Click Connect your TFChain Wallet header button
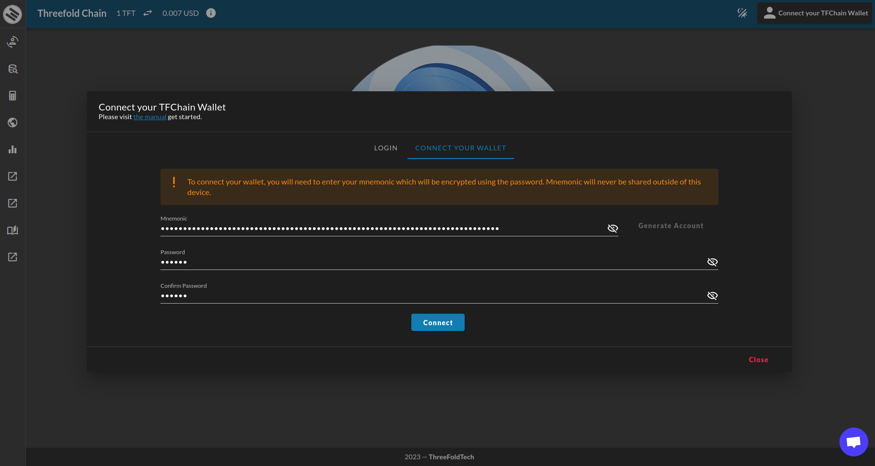The image size is (875, 466). click(815, 13)
